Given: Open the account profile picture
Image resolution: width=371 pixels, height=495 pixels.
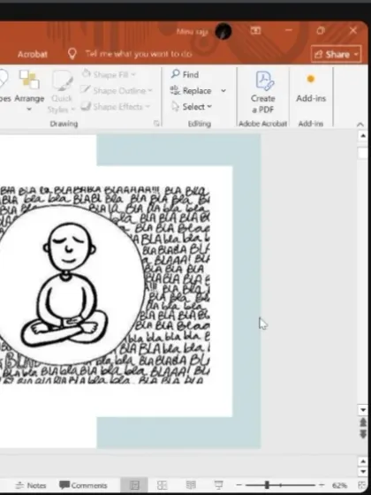Looking at the screenshot, I should coord(223,31).
